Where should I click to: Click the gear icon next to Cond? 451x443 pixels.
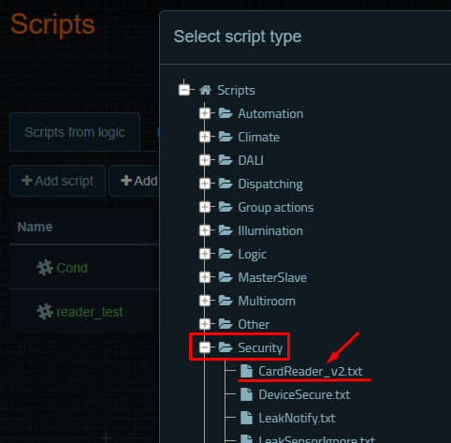[x=45, y=268]
